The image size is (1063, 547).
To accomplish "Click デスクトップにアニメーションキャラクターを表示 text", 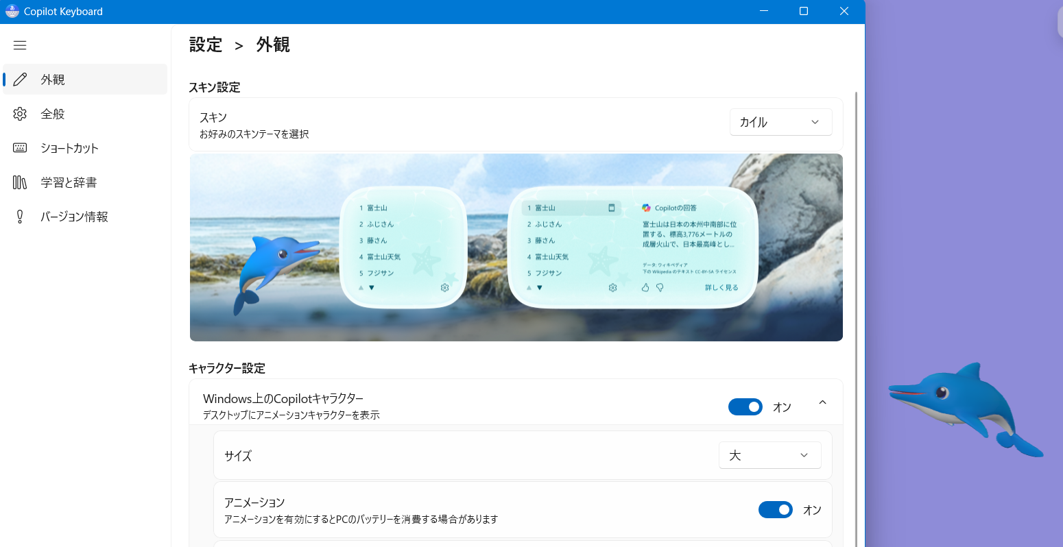I will click(x=291, y=415).
